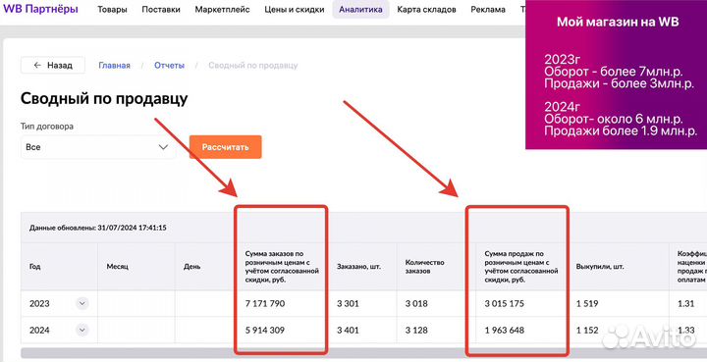
Task: Expand the 2024 year row chevron
Action: point(82,330)
